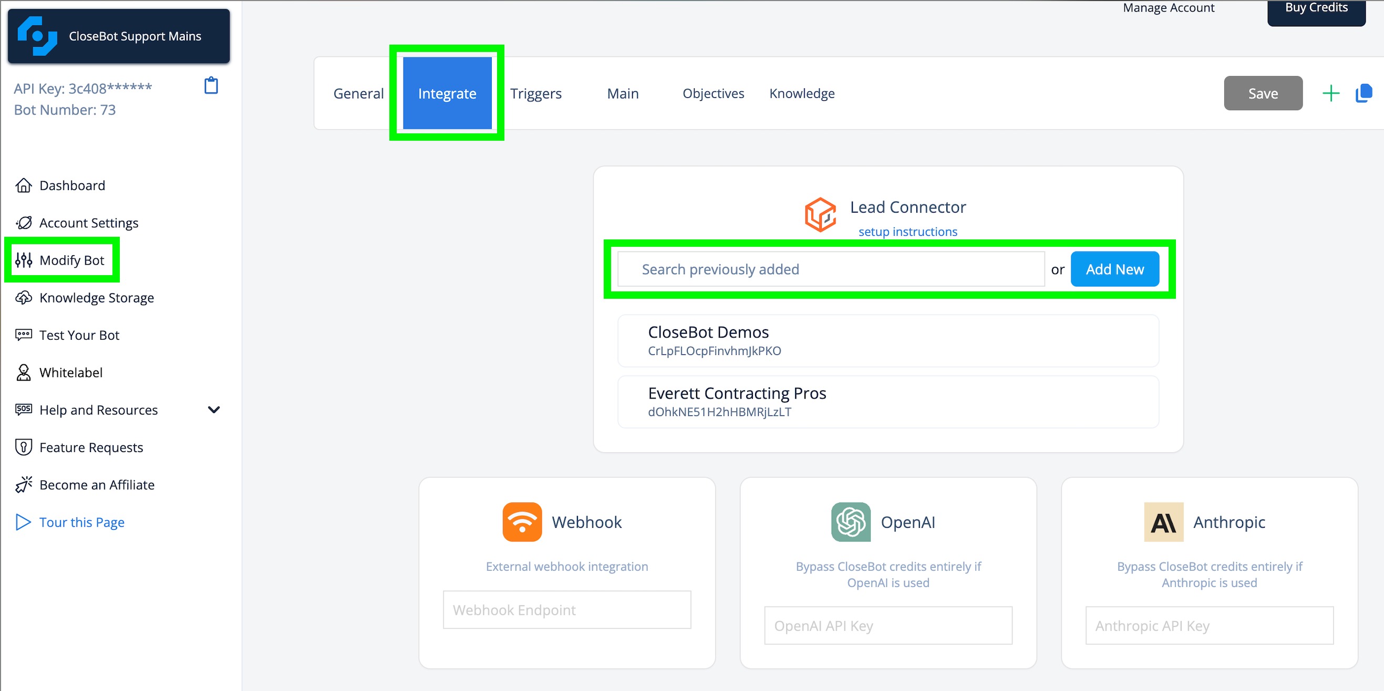Viewport: 1384px width, 691px height.
Task: Click the Anthropic logo icon
Action: pyautogui.click(x=1163, y=522)
